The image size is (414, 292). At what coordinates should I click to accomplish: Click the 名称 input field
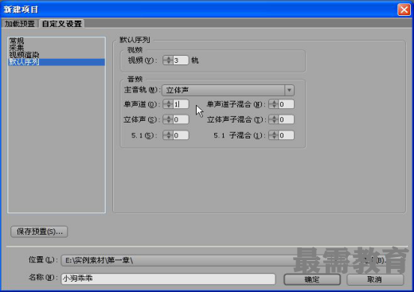pos(168,278)
